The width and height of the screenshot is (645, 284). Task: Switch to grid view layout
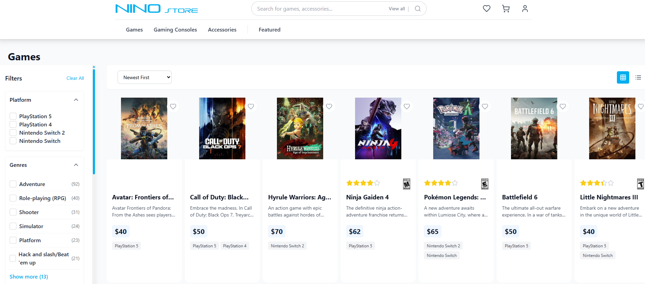point(623,77)
